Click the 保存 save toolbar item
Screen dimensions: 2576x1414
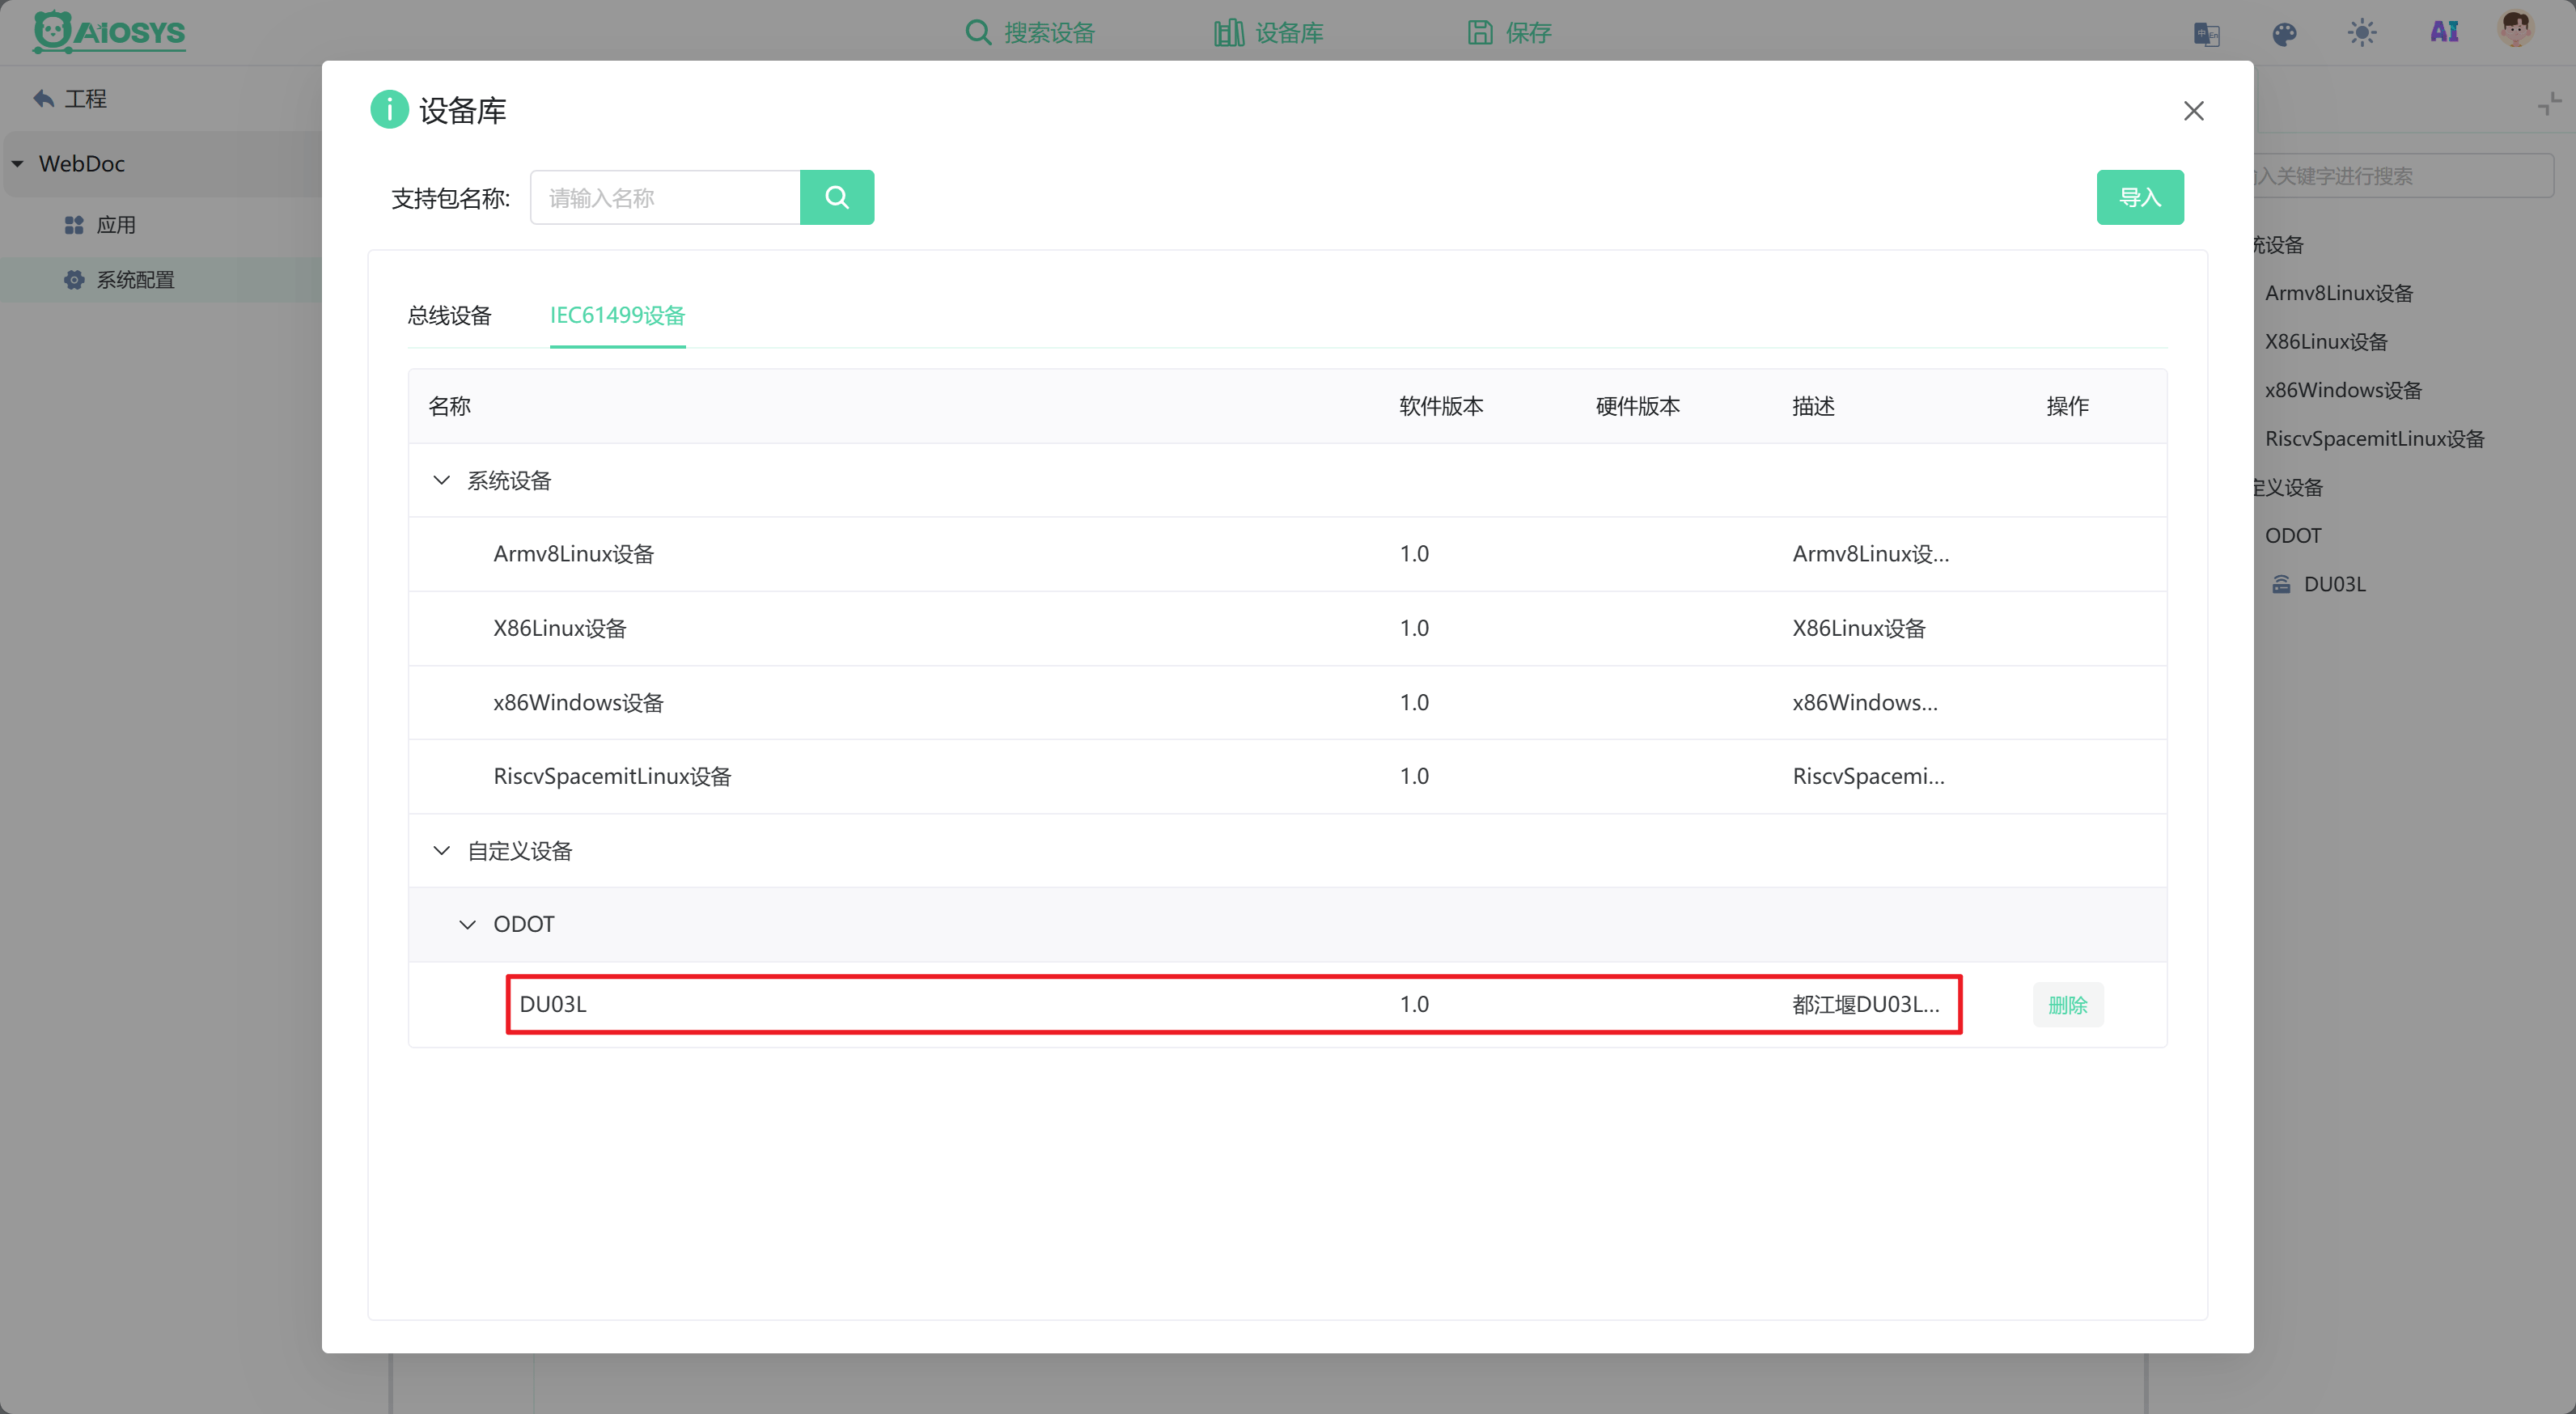pos(1510,32)
